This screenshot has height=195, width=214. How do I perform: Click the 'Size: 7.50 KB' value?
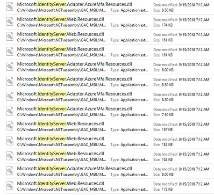[x=164, y=115]
